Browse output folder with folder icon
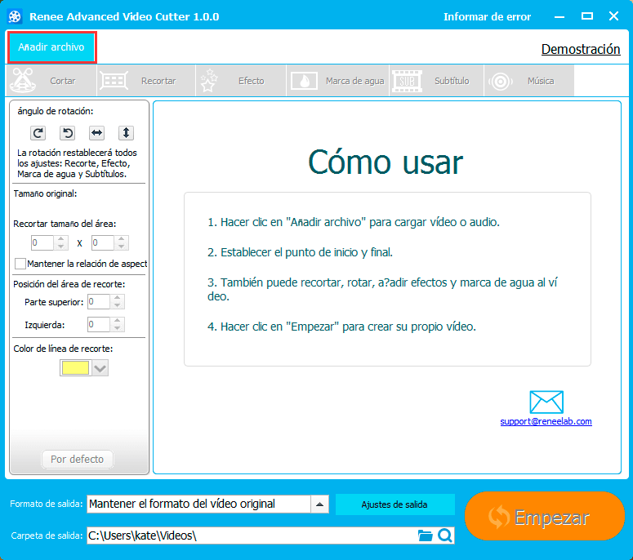 point(425,536)
